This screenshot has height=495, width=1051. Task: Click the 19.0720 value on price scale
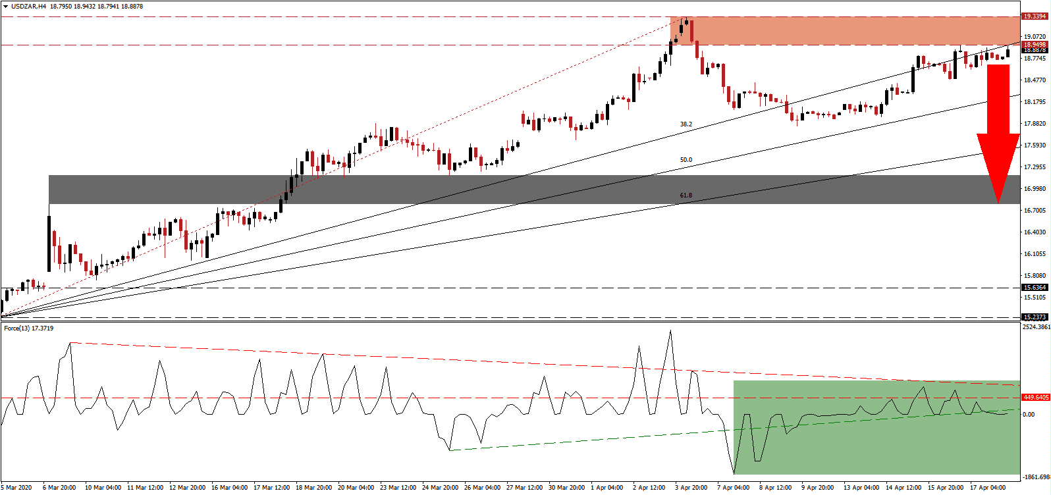(1035, 37)
